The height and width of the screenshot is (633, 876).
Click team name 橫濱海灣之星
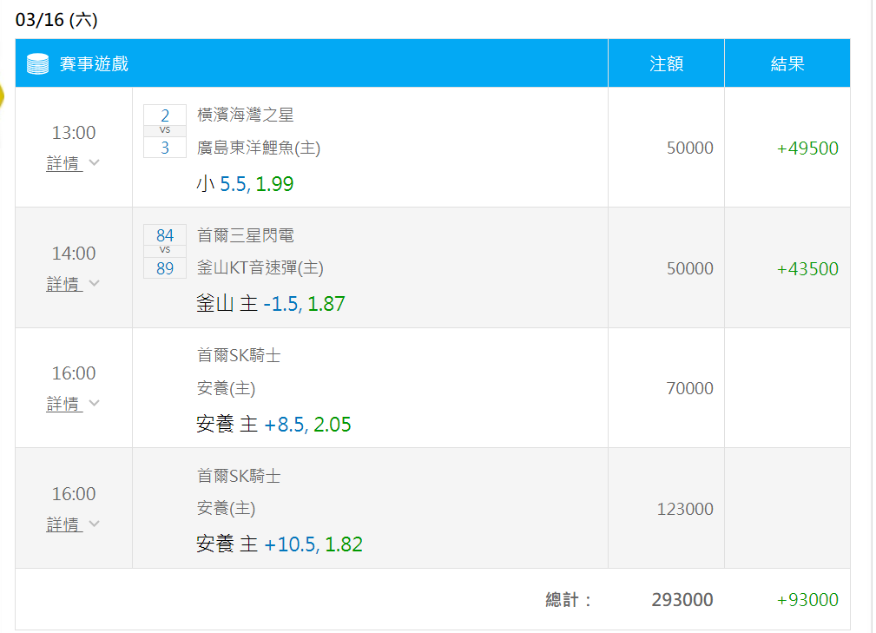coord(245,115)
